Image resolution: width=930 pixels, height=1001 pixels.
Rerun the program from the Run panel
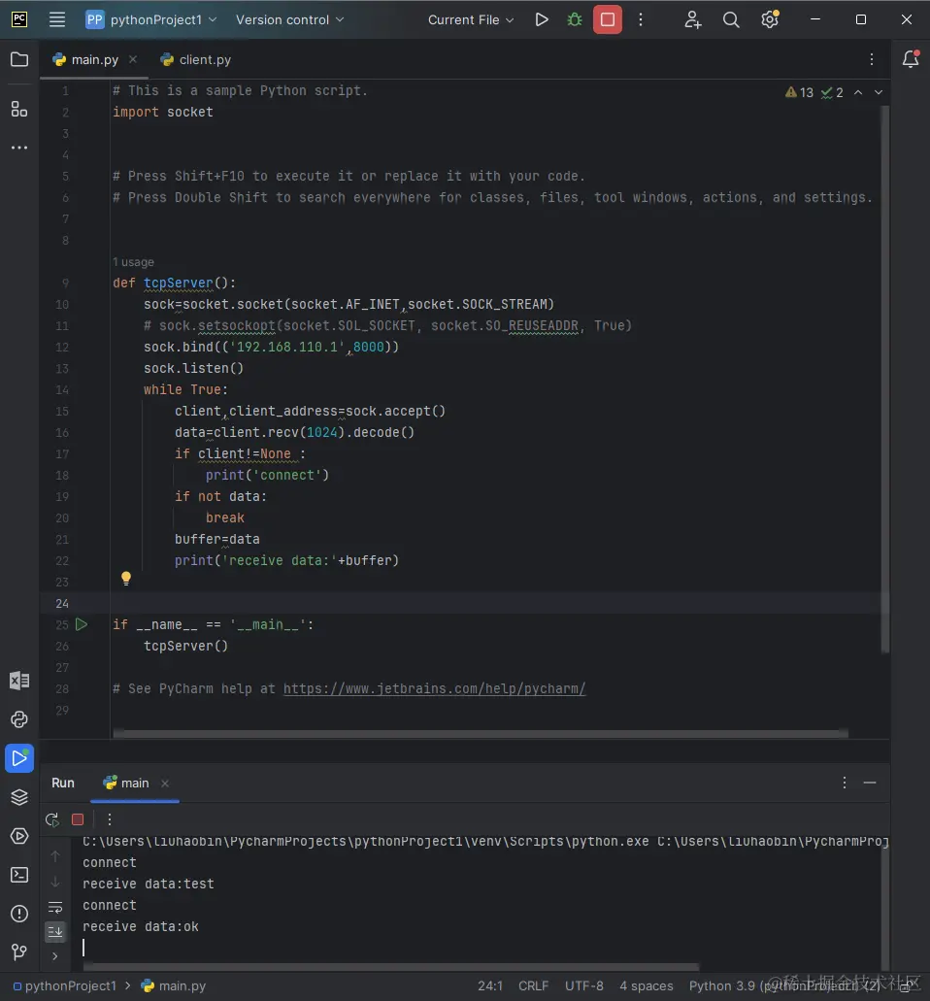(51, 819)
